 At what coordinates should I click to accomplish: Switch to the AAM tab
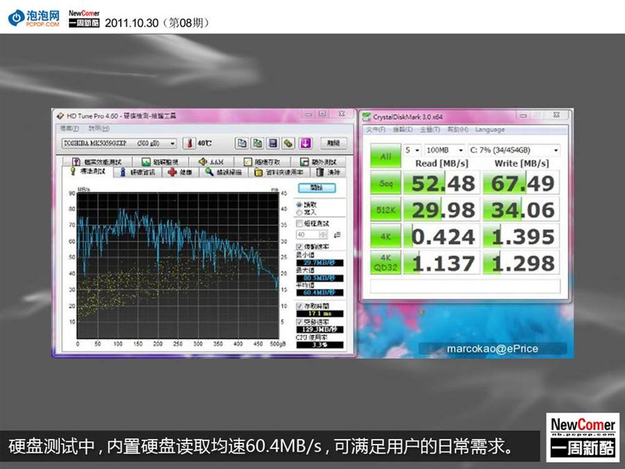click(211, 161)
